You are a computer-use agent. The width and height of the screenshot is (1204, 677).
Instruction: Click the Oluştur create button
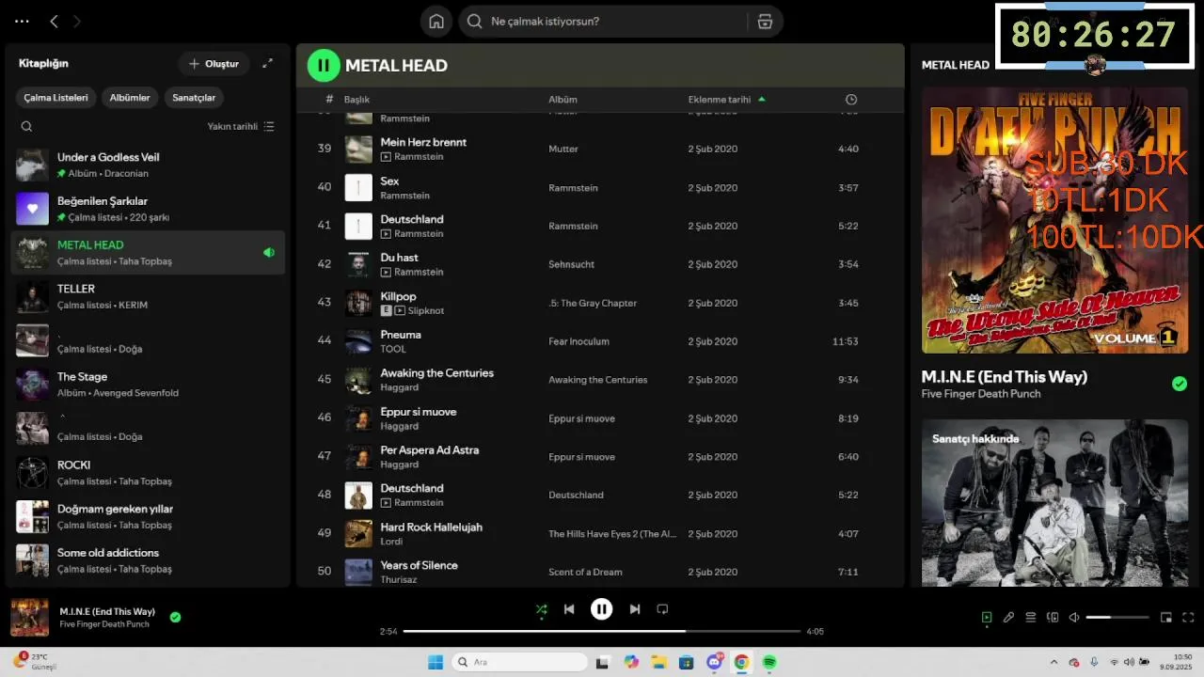(x=214, y=64)
